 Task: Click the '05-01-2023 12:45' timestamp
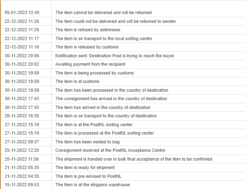pyautogui.click(x=22, y=12)
